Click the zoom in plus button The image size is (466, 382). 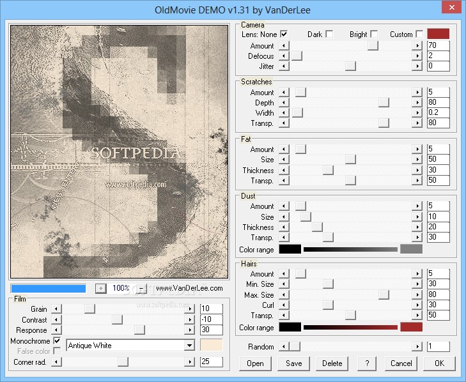(x=101, y=288)
